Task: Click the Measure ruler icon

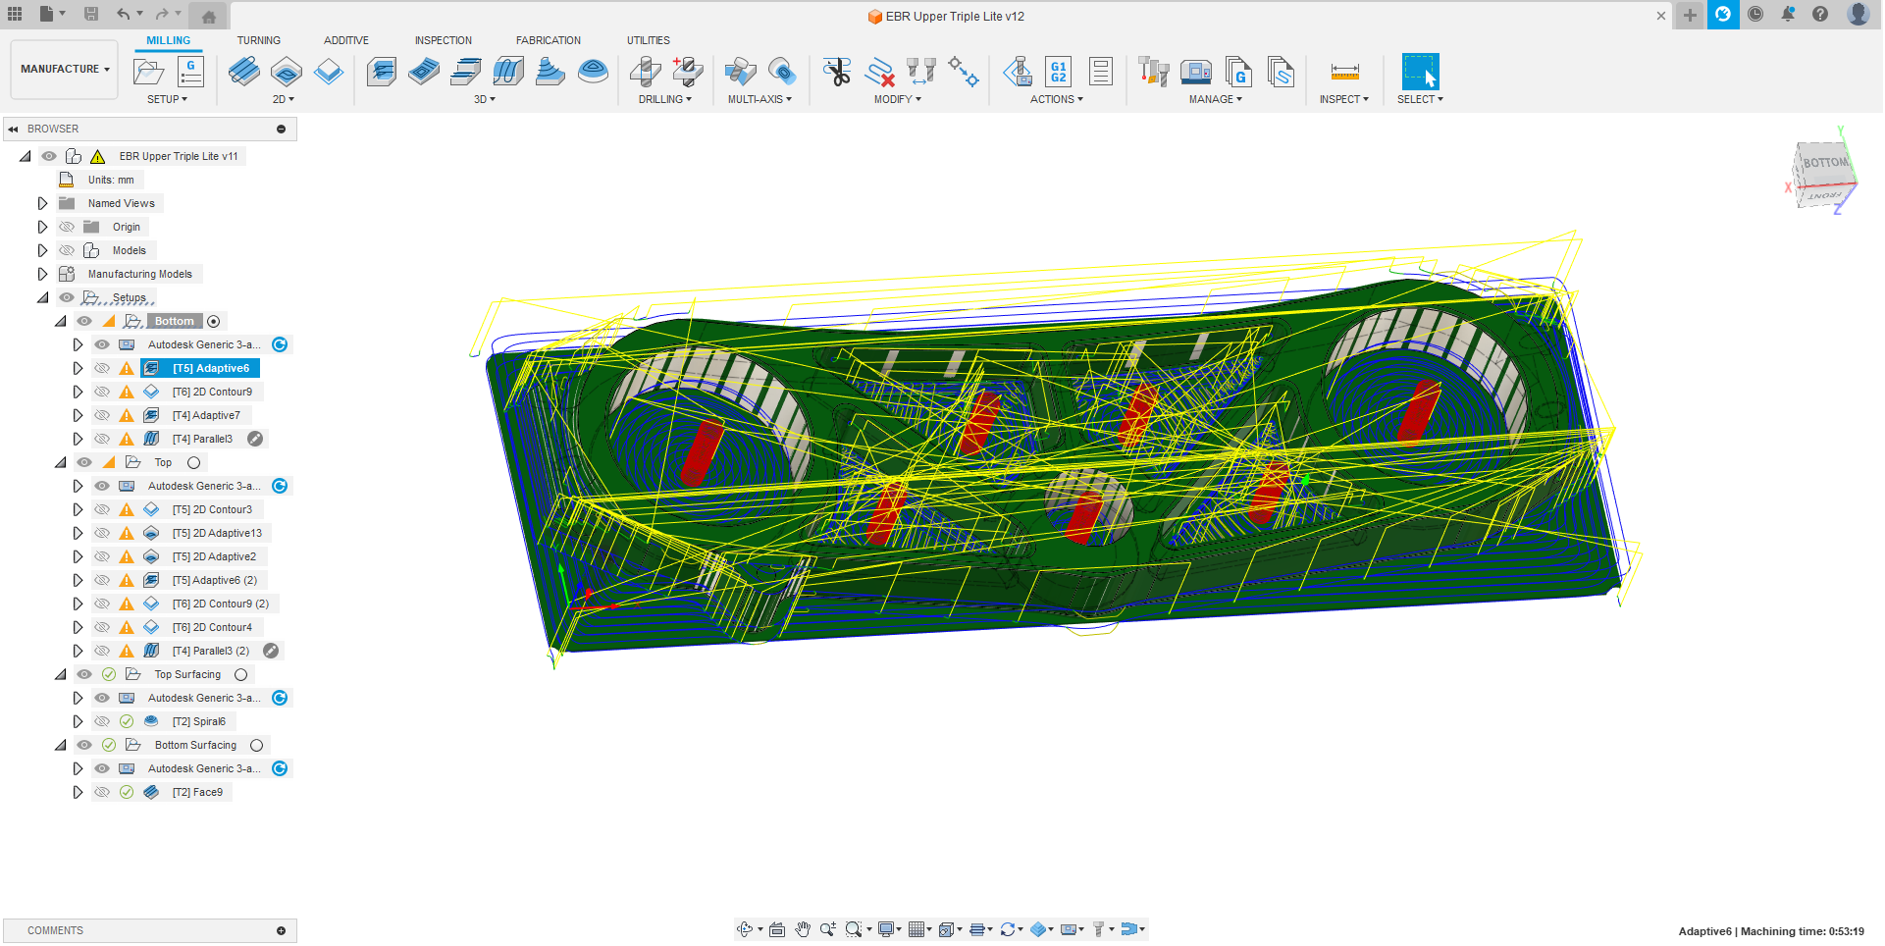Action: (x=1344, y=72)
